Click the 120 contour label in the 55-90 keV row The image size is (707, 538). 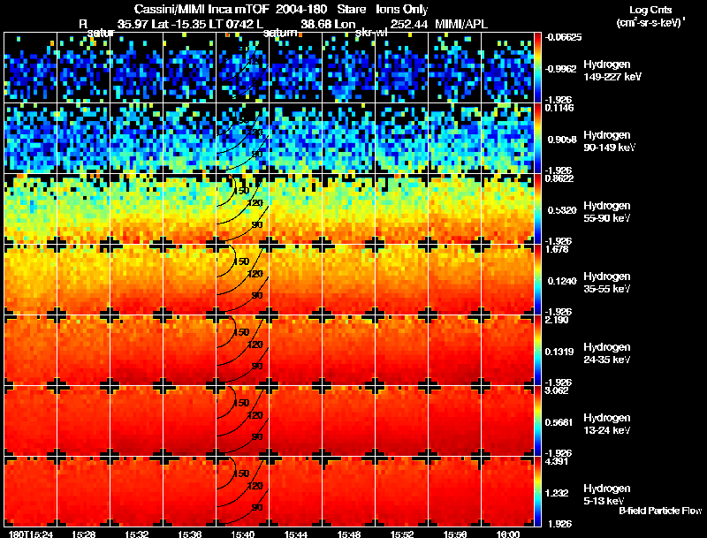255,203
